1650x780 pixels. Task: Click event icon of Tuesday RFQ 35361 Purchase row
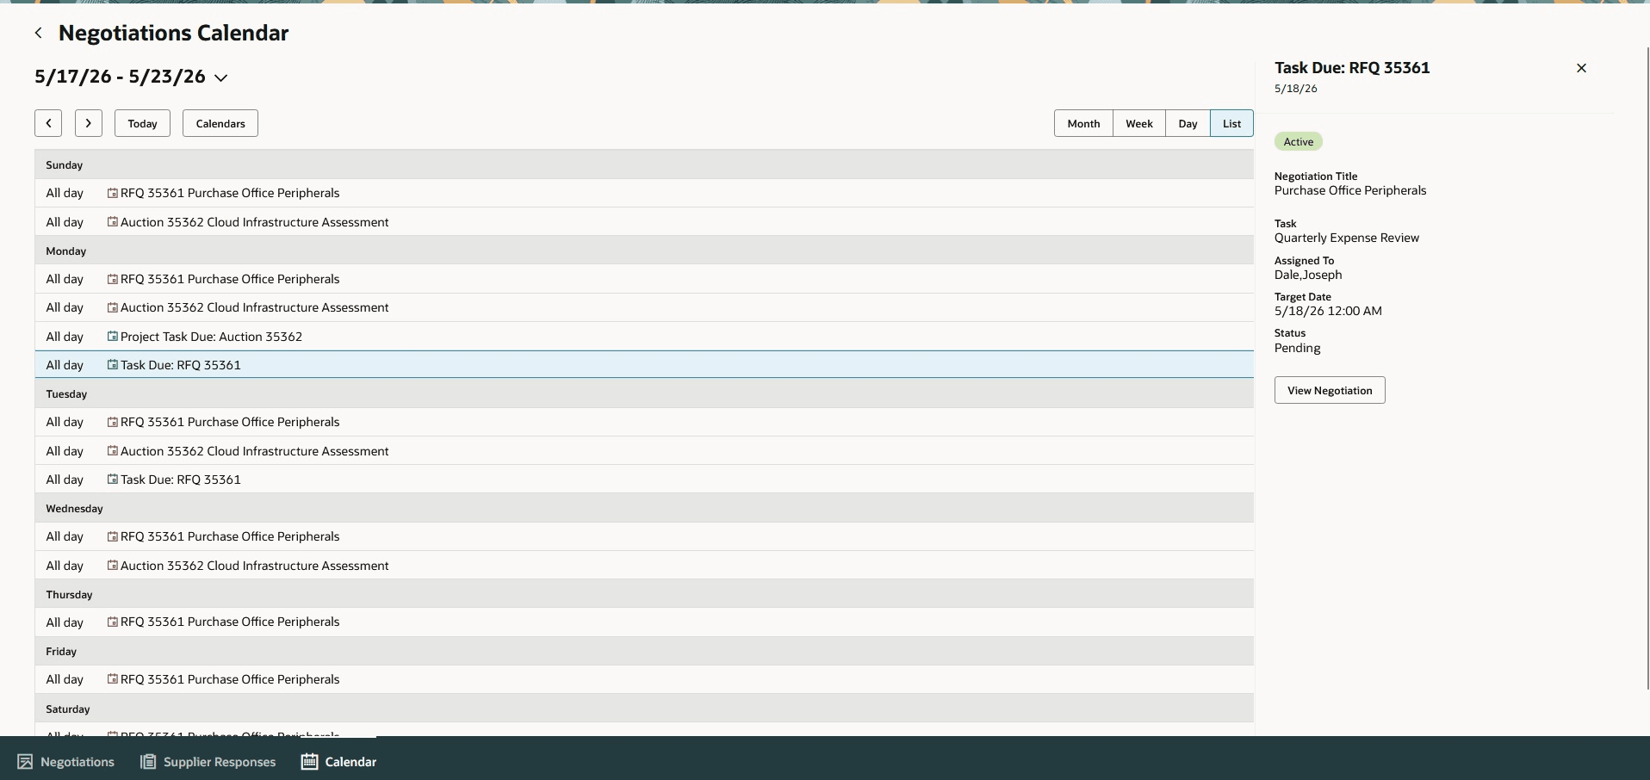[x=112, y=422]
